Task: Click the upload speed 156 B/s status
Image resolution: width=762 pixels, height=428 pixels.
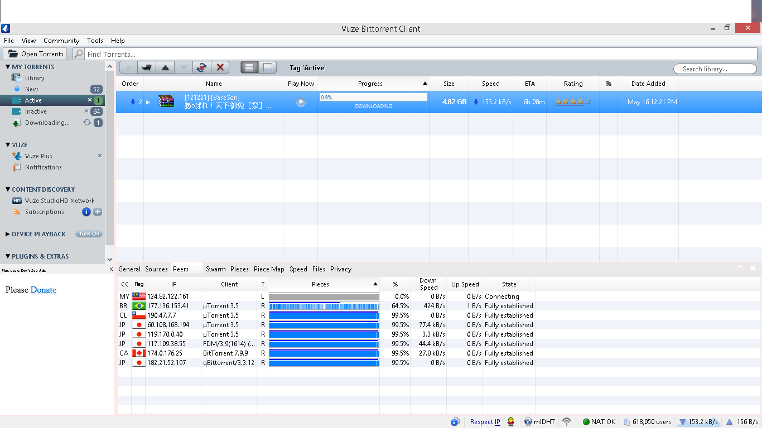Action: pyautogui.click(x=742, y=422)
